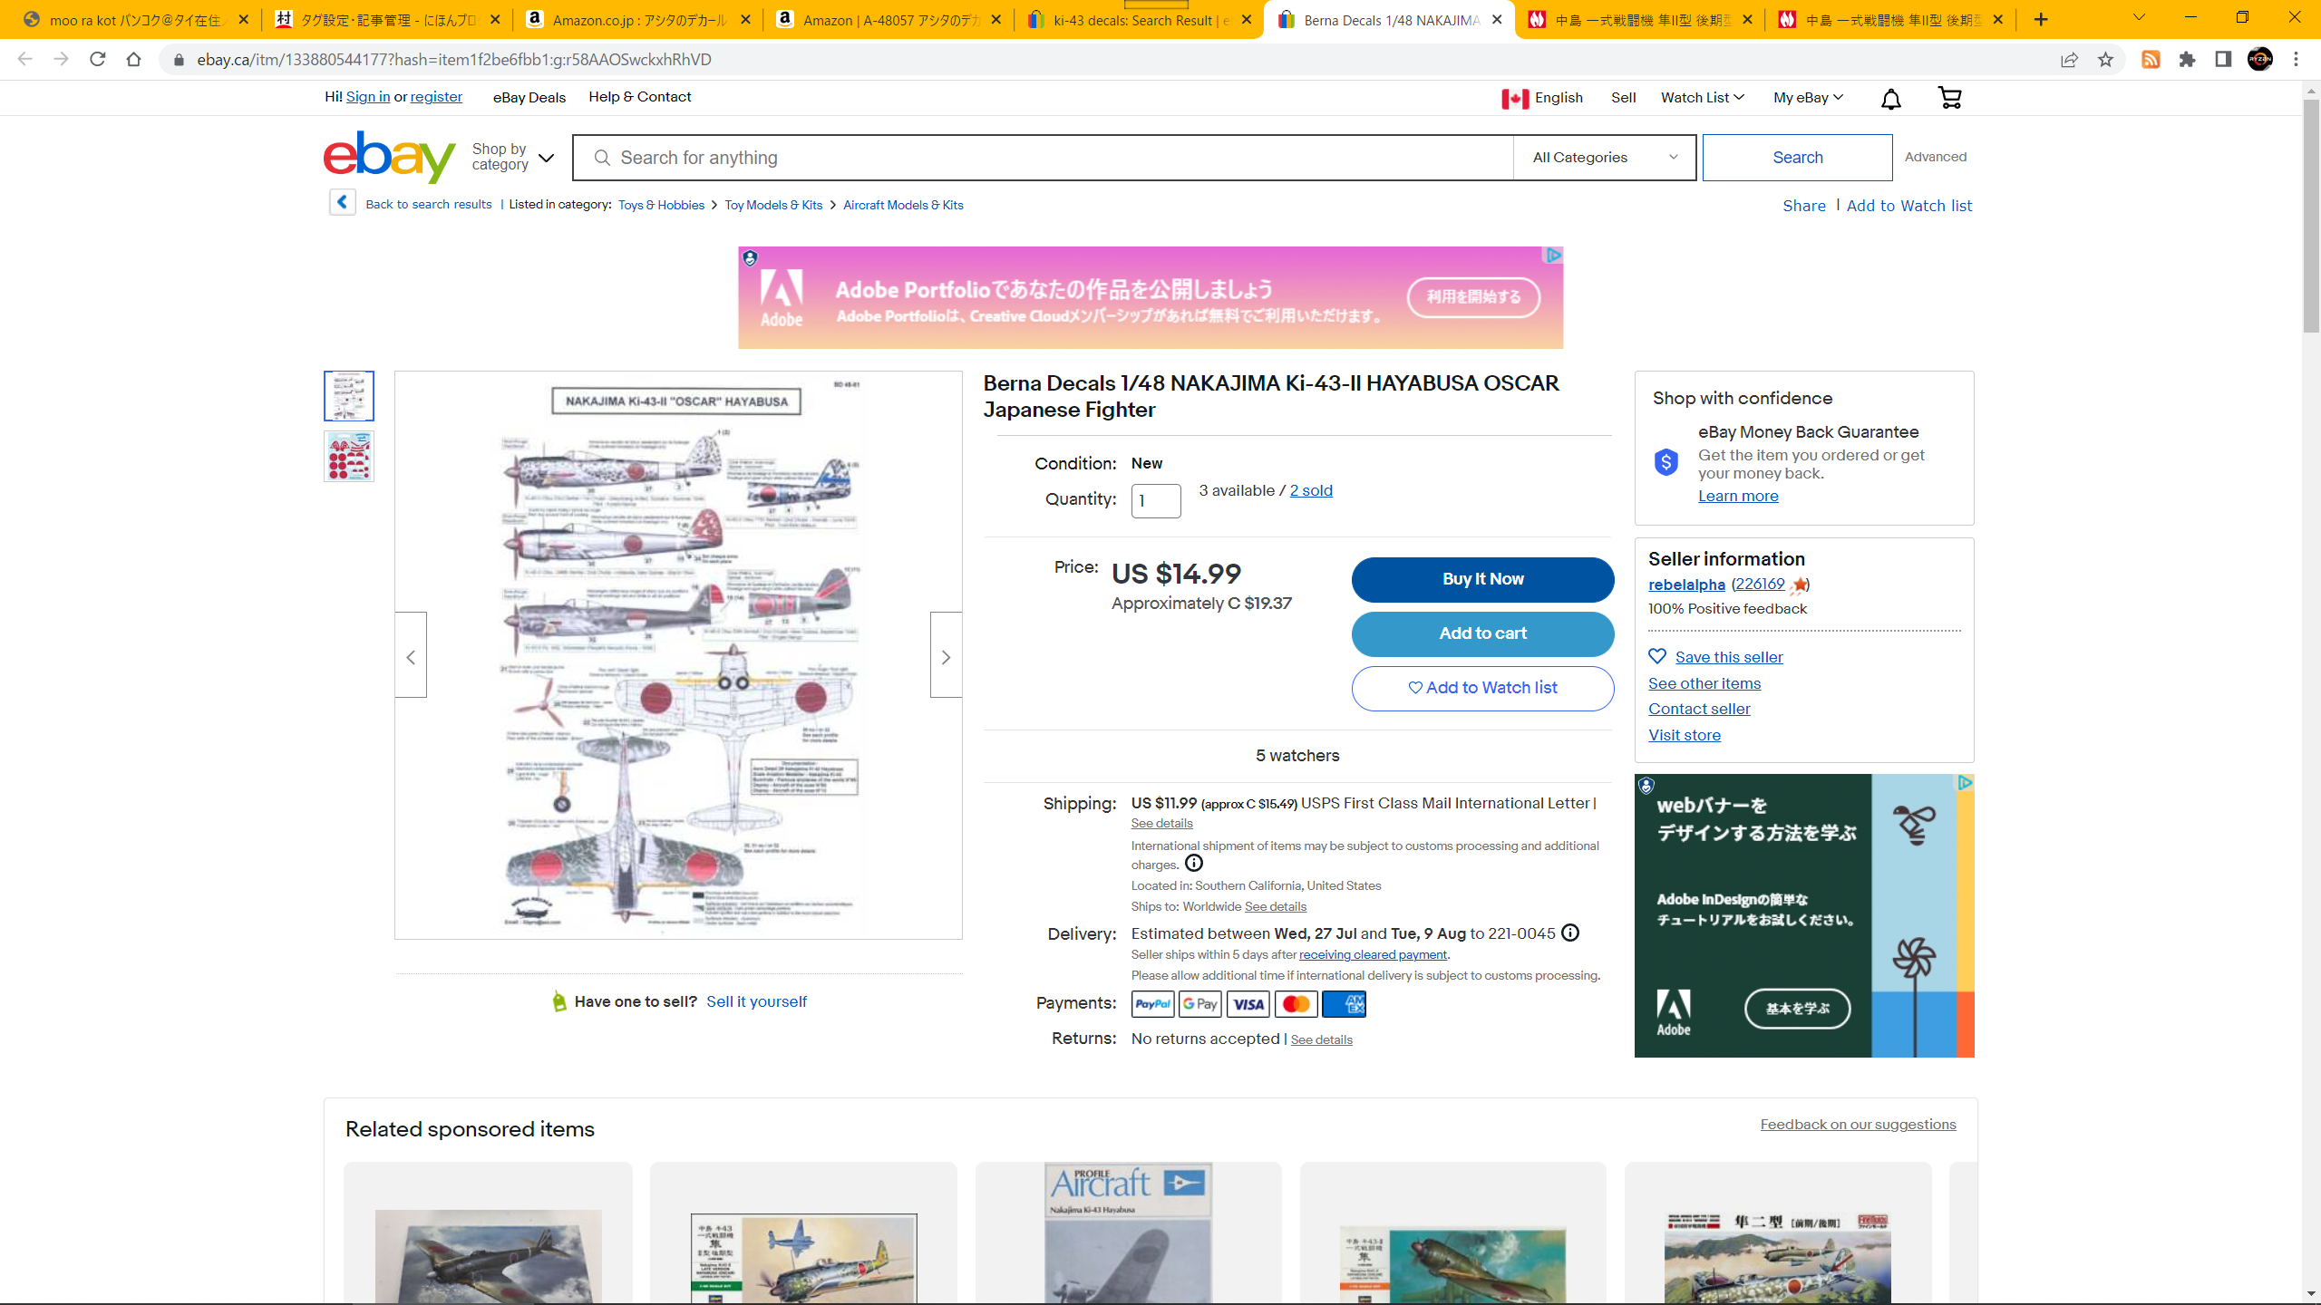The height and width of the screenshot is (1305, 2321).
Task: Switch to the Amazon.co.jp tab
Action: [x=639, y=20]
